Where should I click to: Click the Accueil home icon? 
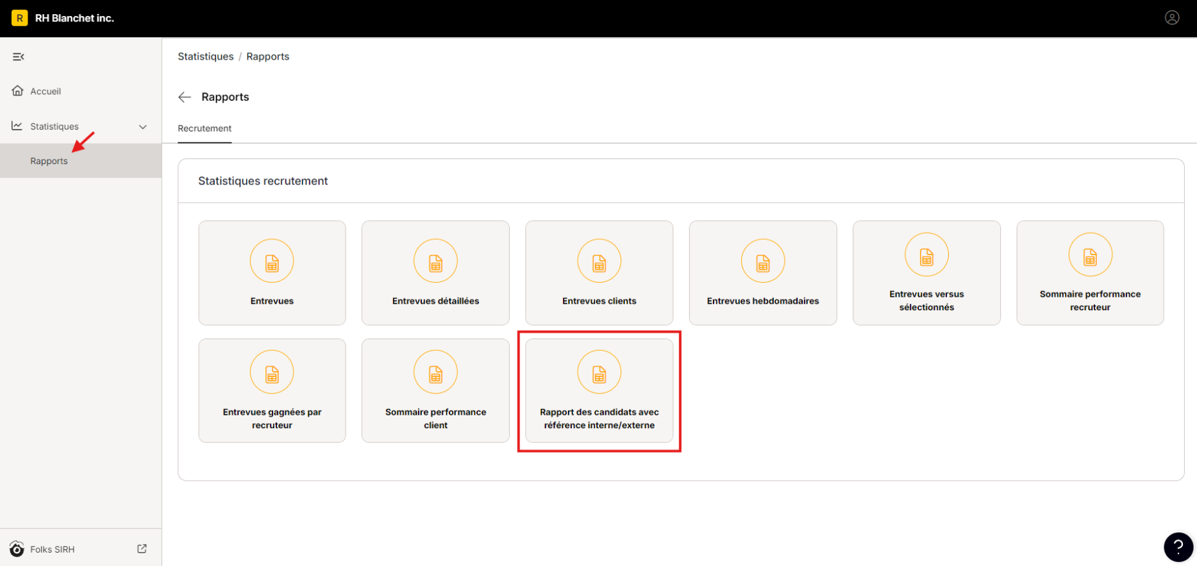18,91
